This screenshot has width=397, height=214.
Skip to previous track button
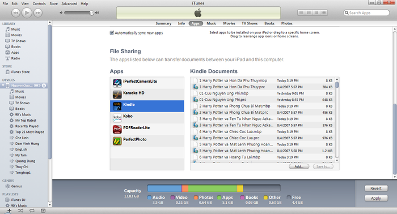click(x=16, y=12)
